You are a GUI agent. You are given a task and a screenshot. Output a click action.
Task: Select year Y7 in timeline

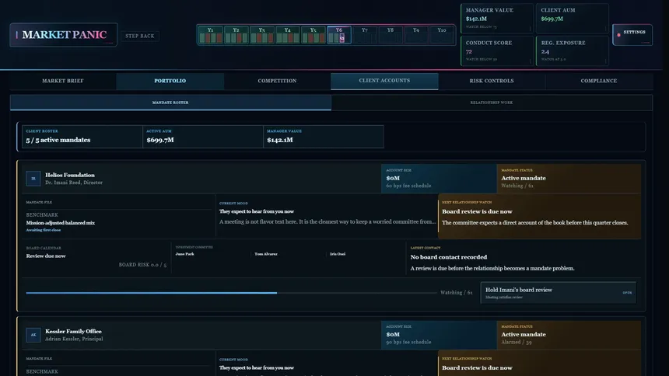tap(365, 34)
